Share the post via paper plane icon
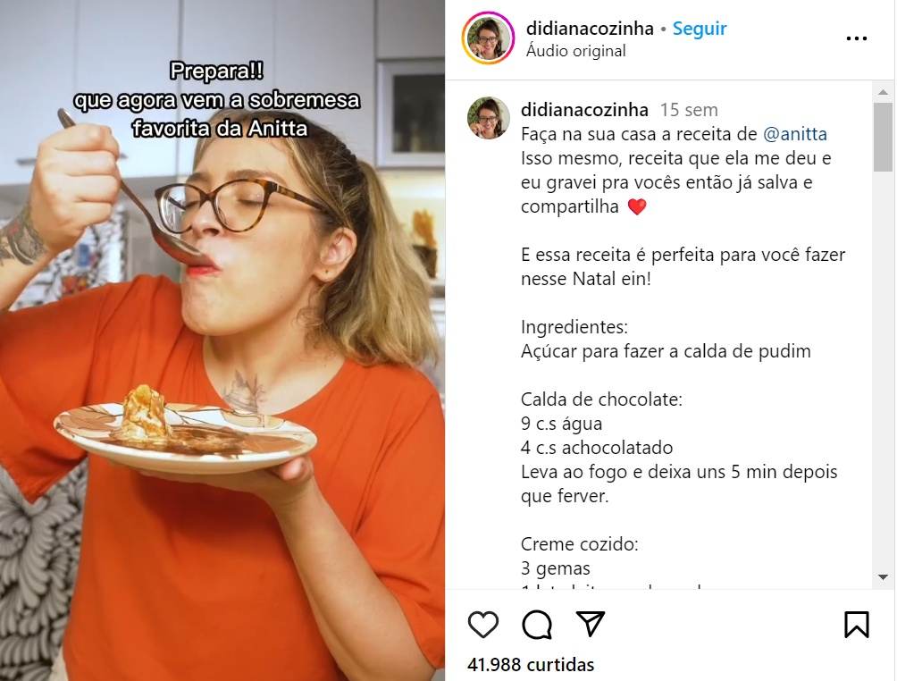Image resolution: width=897 pixels, height=681 pixels. point(591,624)
